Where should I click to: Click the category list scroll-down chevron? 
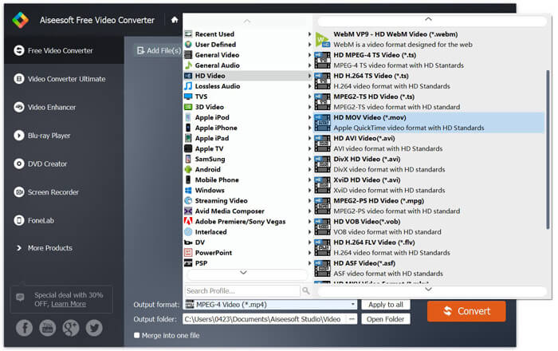[243, 273]
